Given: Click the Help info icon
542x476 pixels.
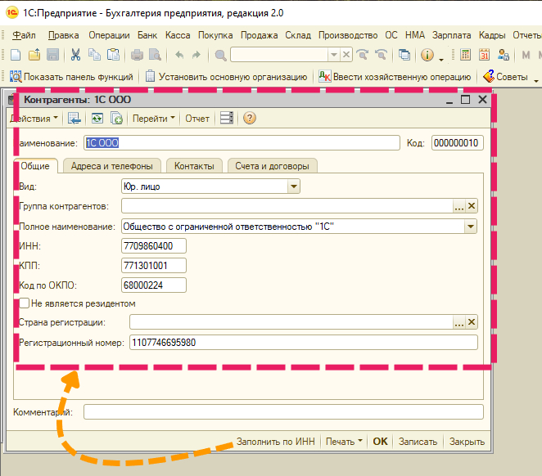Looking at the screenshot, I should 427,55.
